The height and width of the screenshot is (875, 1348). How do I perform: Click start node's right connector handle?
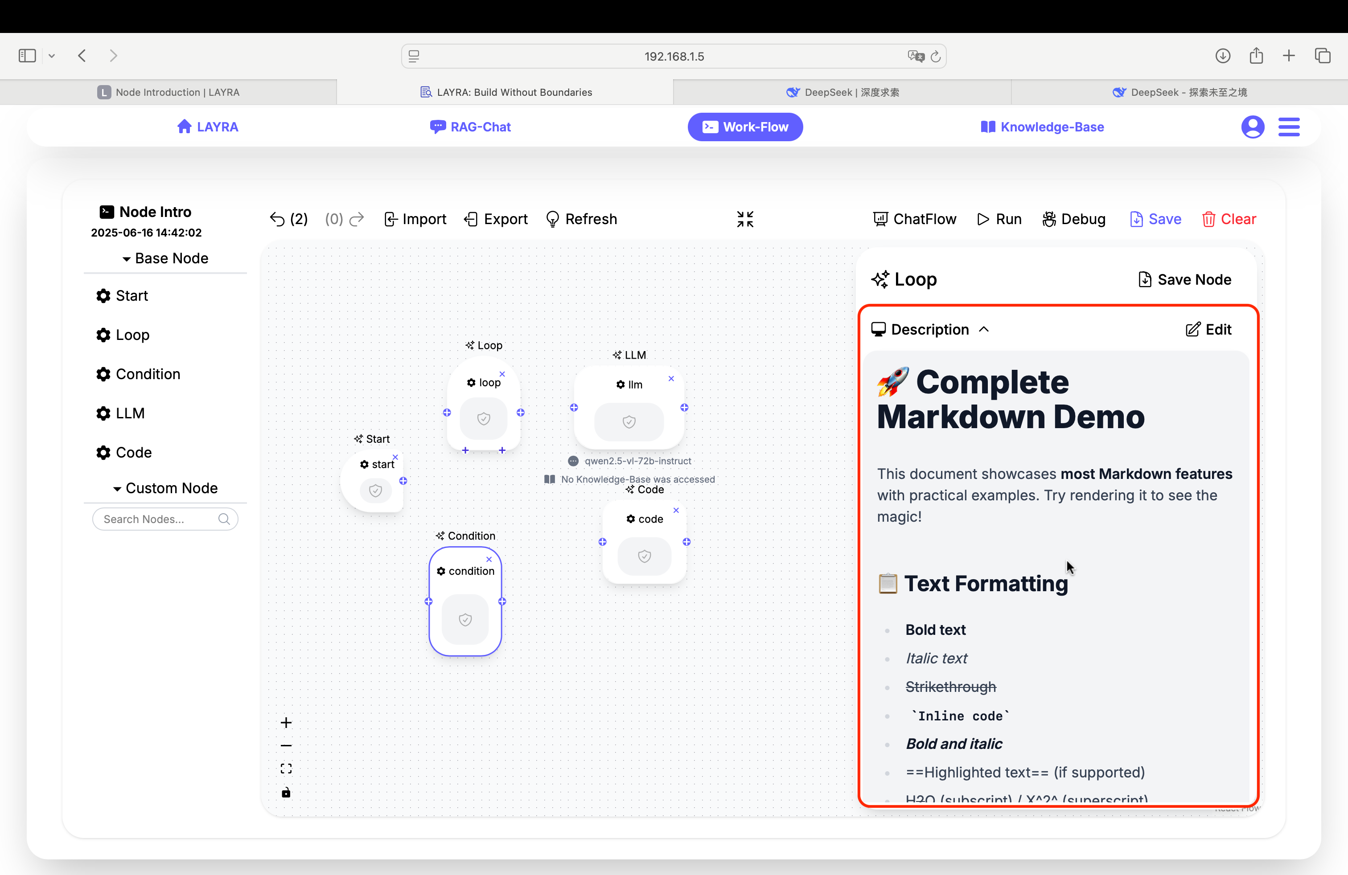coord(403,481)
